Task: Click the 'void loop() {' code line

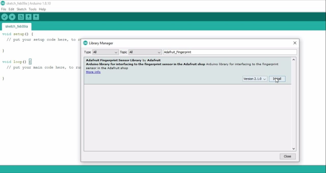Action: click(17, 62)
